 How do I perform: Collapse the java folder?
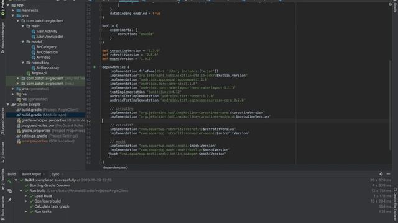click(13, 15)
